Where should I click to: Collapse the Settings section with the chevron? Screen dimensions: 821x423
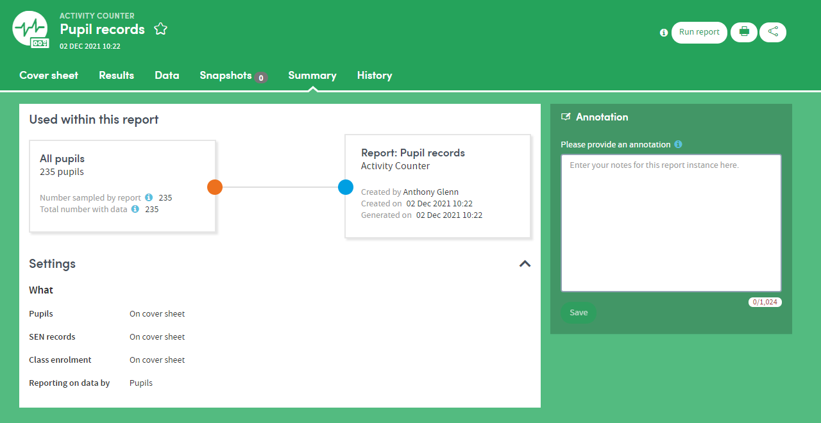(525, 263)
